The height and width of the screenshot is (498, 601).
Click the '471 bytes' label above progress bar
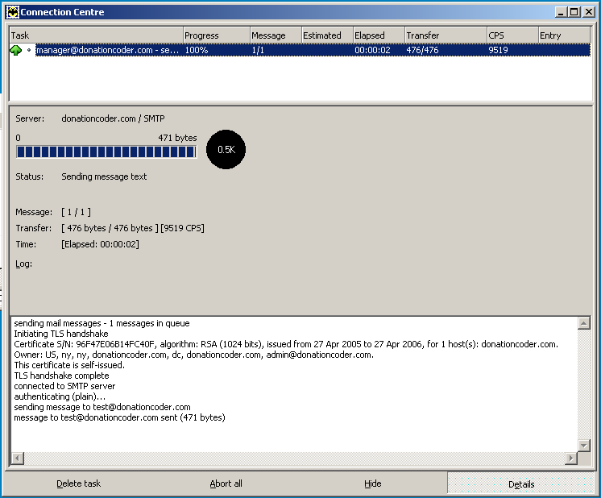pyautogui.click(x=177, y=138)
